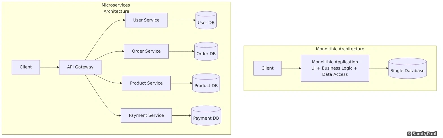Click the User Service box
The height and width of the screenshot is (138, 443).
[146, 20]
